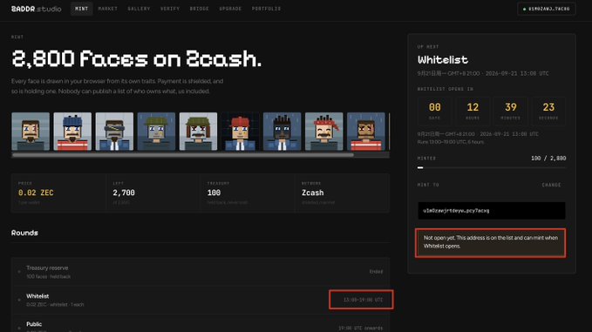Open the BADDR studio logo home link
592x332 pixels.
[37, 9]
